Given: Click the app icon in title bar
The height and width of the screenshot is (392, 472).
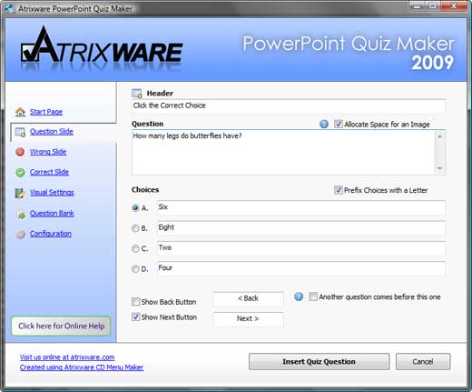Looking at the screenshot, I should (10, 8).
